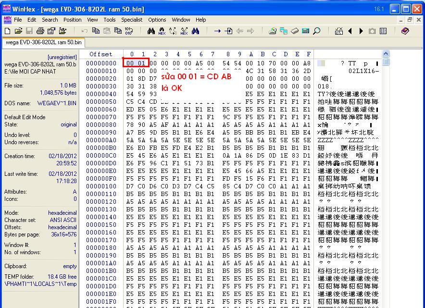Click the Clone Disk icon

284,31
